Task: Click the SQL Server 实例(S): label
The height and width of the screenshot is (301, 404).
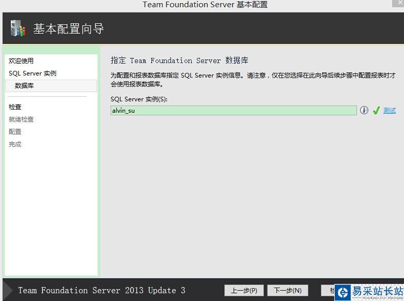Action: [139, 99]
